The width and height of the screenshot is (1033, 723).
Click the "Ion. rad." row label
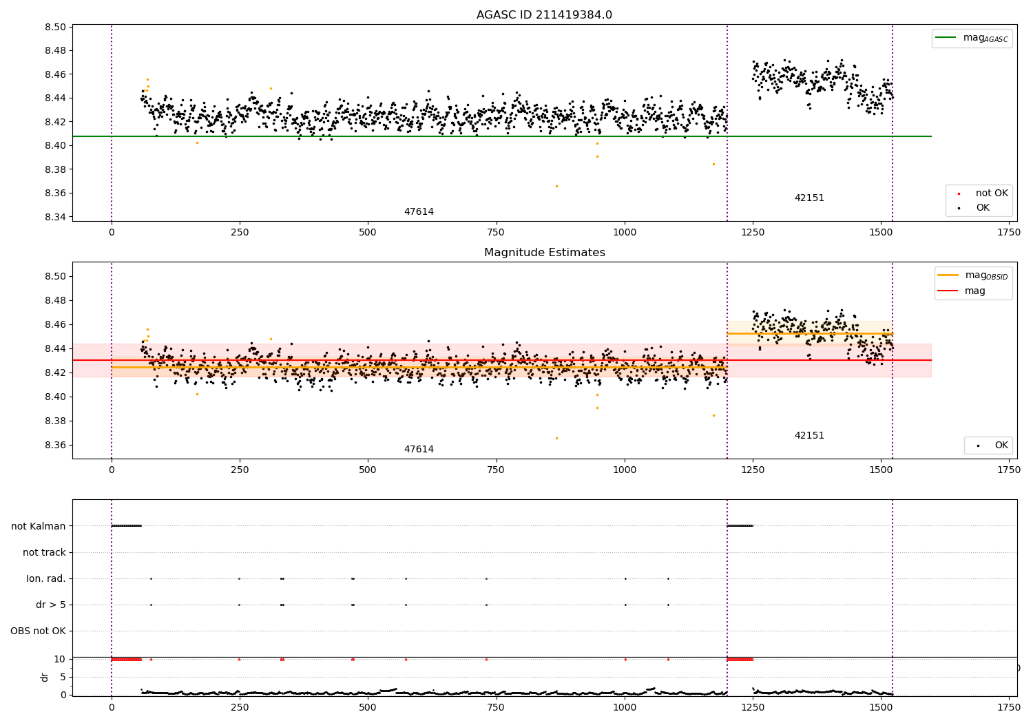point(46,578)
